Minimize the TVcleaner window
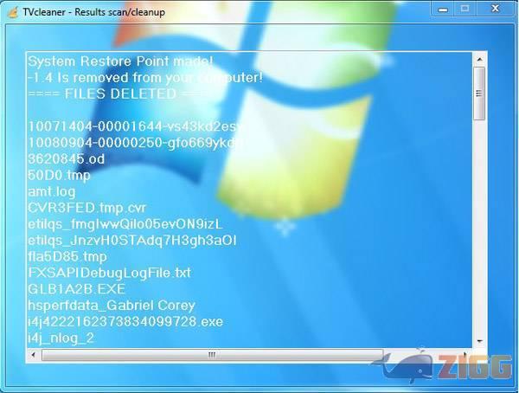Viewport: 519px width, 393px height. tap(443, 10)
